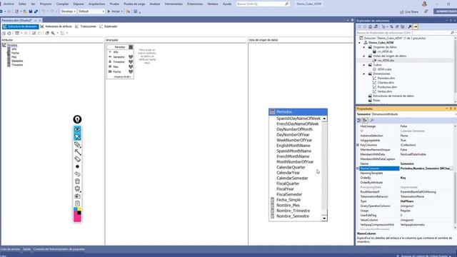Click scroll down arrow in Periodos table
Image resolution: width=457 pixels, height=257 pixels.
pos(324,218)
